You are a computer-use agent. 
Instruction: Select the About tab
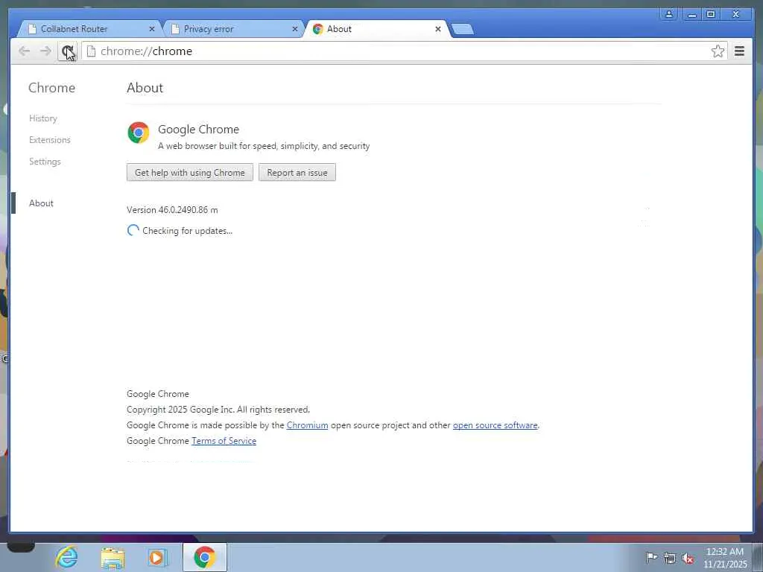pyautogui.click(x=376, y=29)
